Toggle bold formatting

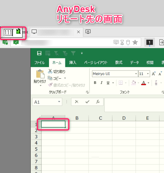(x=95, y=83)
